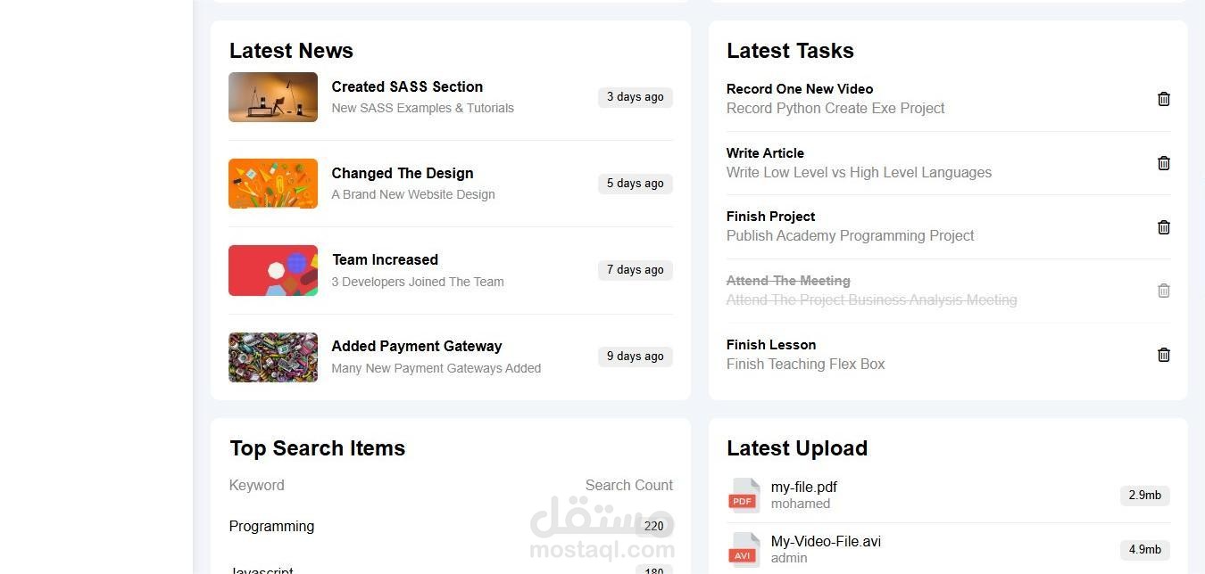Select the Changed The Design headline
The height and width of the screenshot is (574, 1205).
coord(403,173)
